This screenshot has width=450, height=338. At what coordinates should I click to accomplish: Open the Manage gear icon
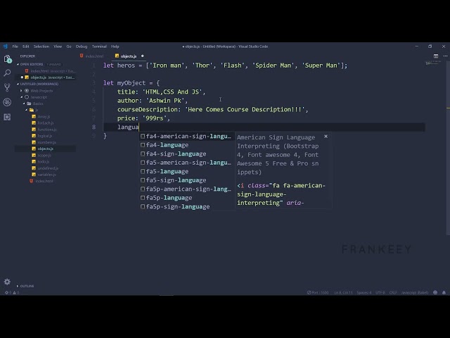click(x=7, y=282)
